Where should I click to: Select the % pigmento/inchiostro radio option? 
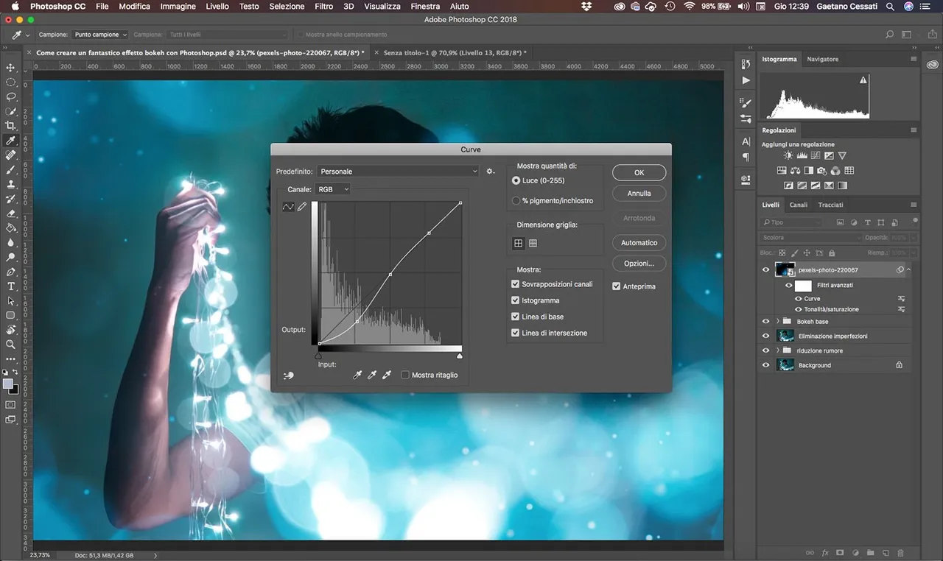[516, 200]
